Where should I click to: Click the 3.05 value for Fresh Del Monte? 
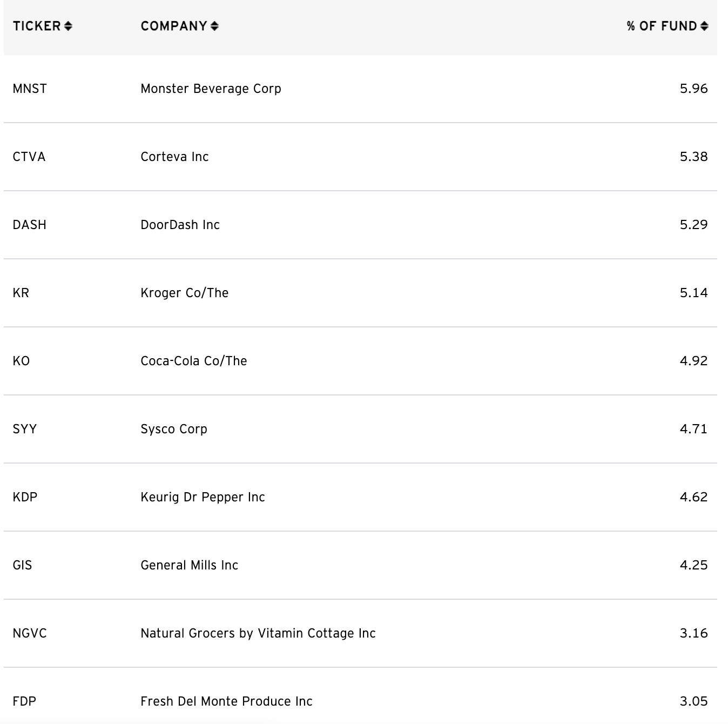click(693, 701)
